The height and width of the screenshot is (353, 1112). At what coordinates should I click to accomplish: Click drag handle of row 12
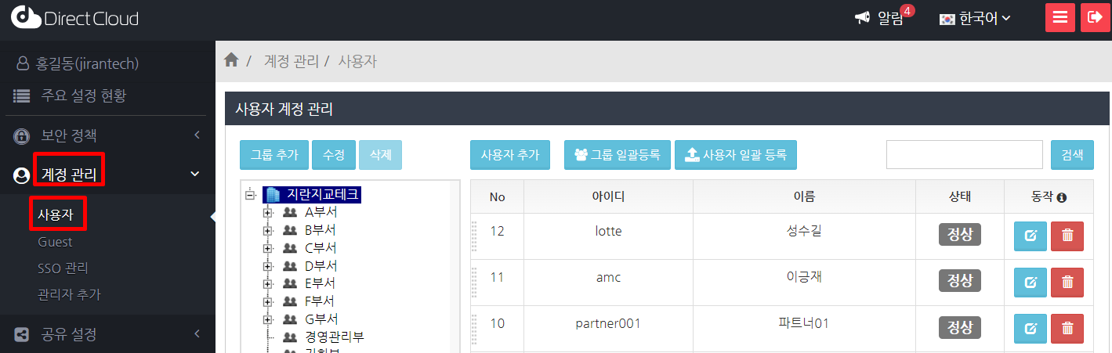[474, 236]
